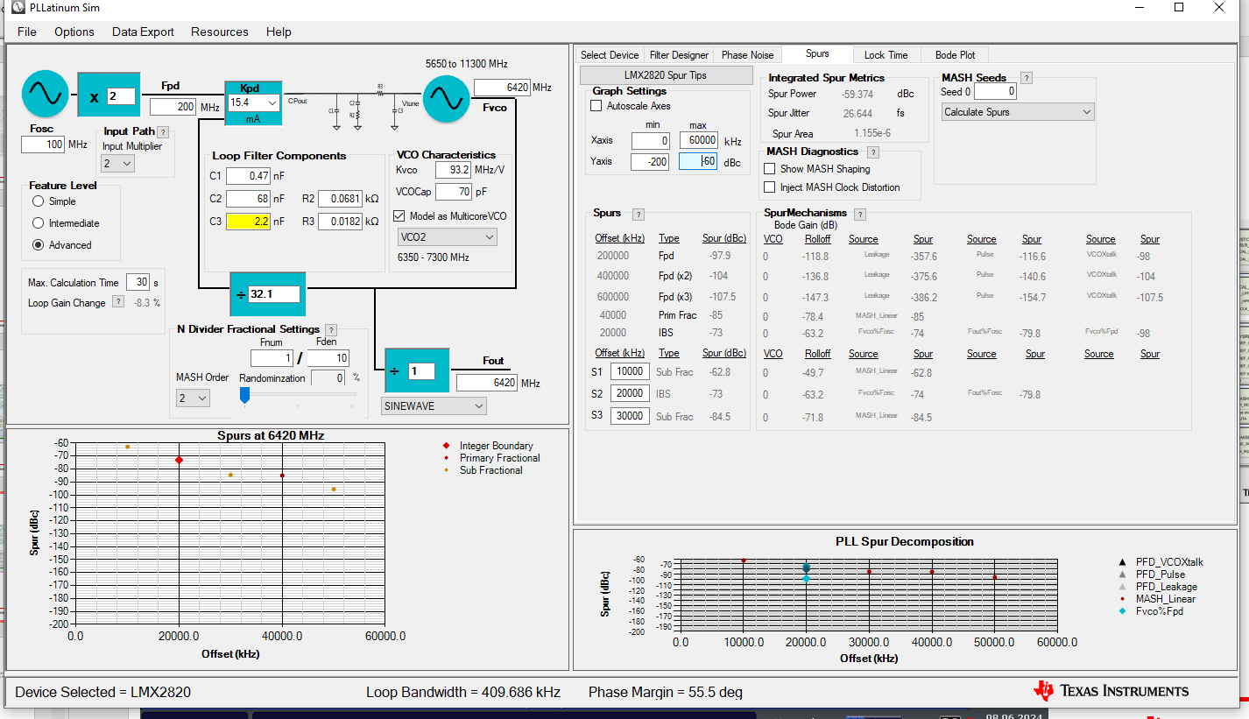This screenshot has height=719, width=1249.
Task: Open the SINEWAVE output type dropdown
Action: click(434, 406)
